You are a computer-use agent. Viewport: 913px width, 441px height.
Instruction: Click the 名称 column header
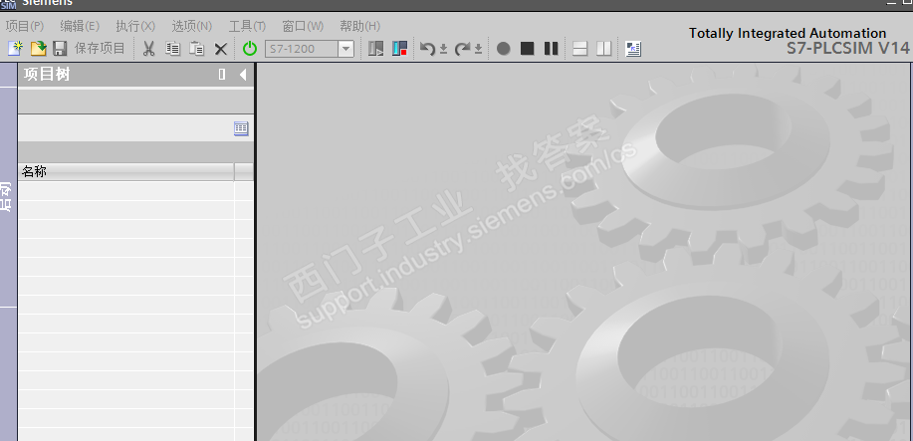pyautogui.click(x=125, y=172)
